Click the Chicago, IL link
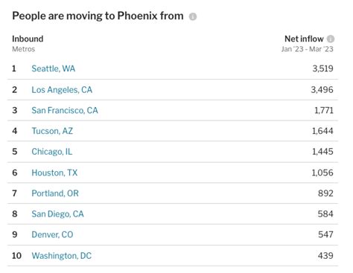Image resolution: width=353 pixels, height=273 pixels. 52,152
